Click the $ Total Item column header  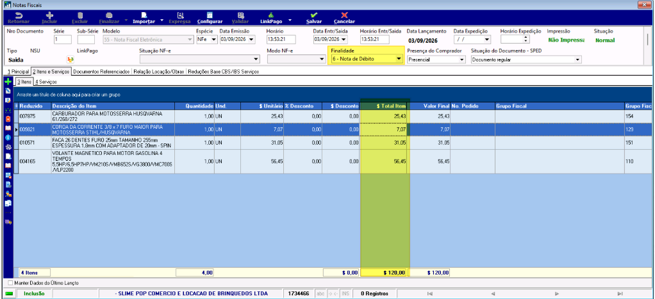pyautogui.click(x=384, y=106)
